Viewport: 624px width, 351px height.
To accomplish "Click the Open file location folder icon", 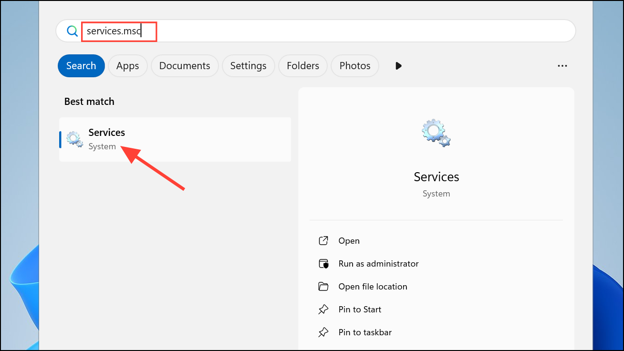I will click(323, 287).
